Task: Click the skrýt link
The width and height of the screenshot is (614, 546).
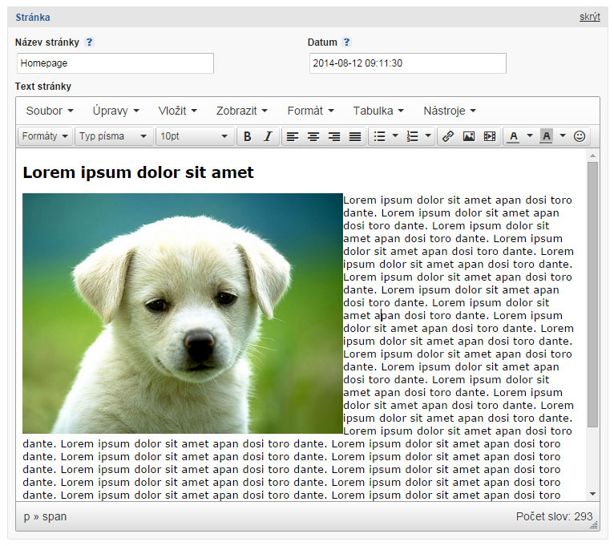Action: click(x=589, y=17)
